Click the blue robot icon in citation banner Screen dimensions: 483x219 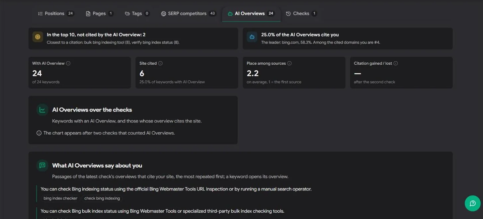pos(252,37)
